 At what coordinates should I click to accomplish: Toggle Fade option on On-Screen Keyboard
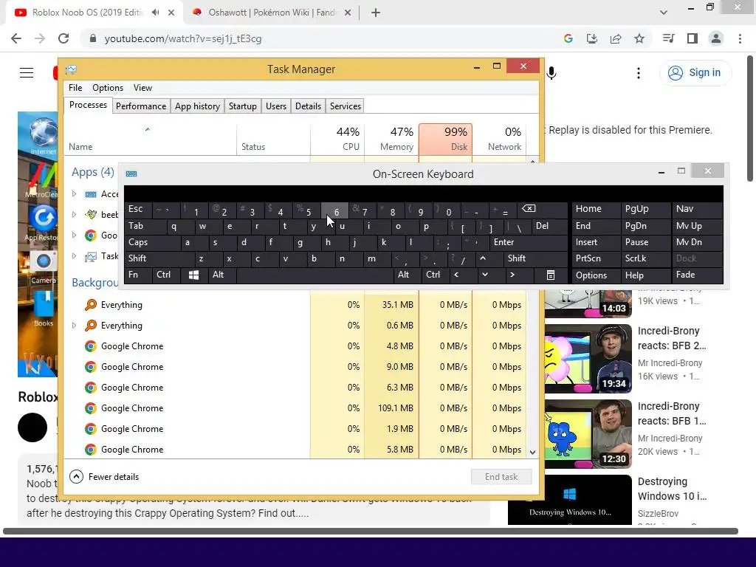coord(697,275)
